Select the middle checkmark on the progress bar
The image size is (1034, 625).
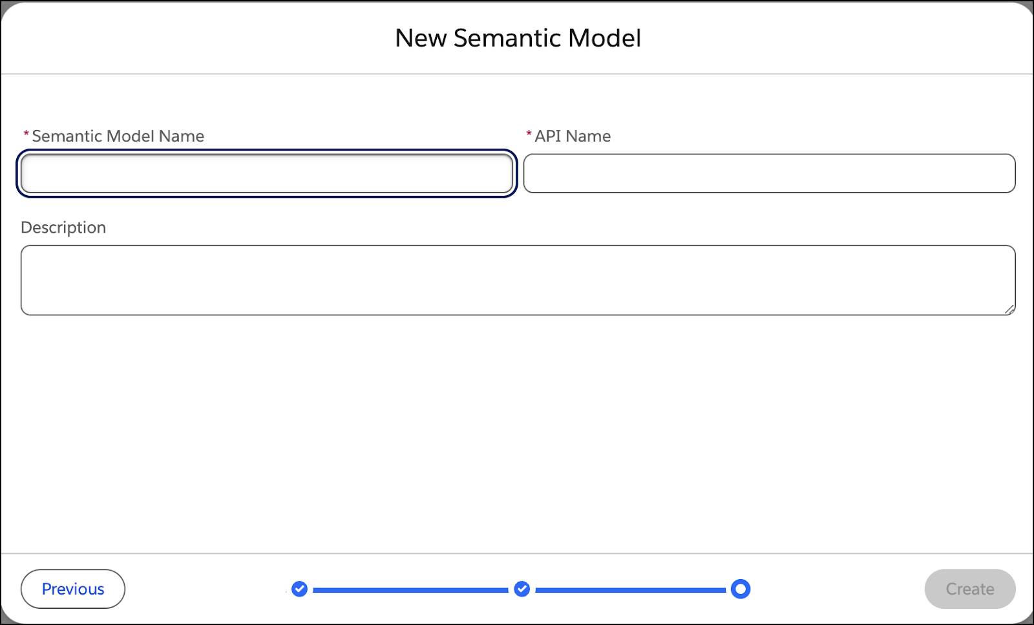(522, 589)
